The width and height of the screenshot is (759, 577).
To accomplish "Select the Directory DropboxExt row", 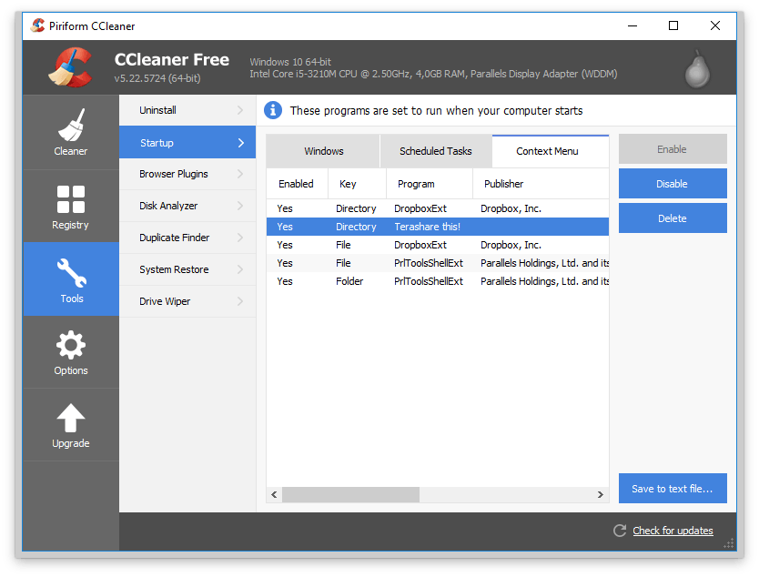I will tap(438, 208).
